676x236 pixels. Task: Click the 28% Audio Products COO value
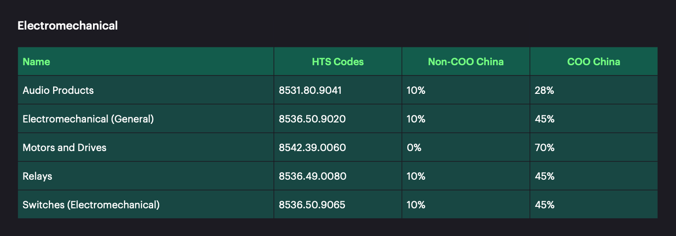(544, 90)
